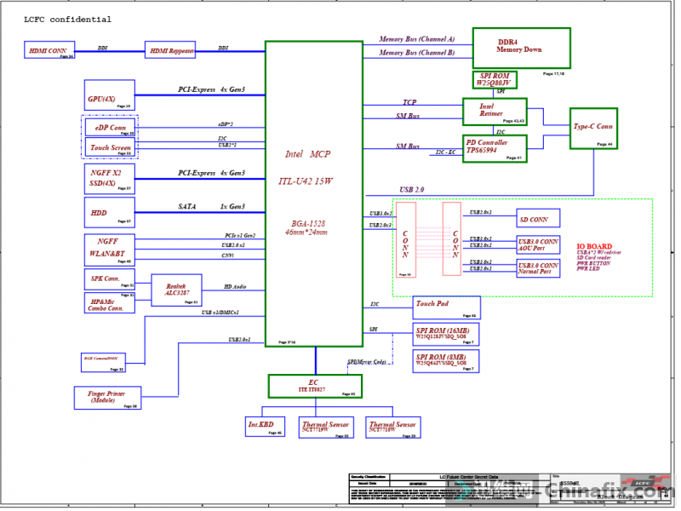Click the "Memory Bus (Channel A)" label
This screenshot has height=511, width=681.
[x=416, y=39]
